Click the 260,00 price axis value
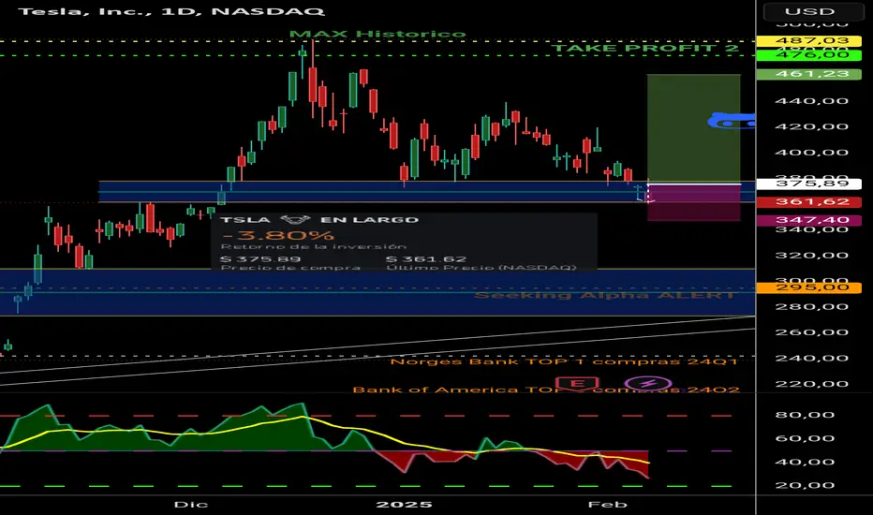Image resolution: width=873 pixels, height=515 pixels. tap(812, 332)
